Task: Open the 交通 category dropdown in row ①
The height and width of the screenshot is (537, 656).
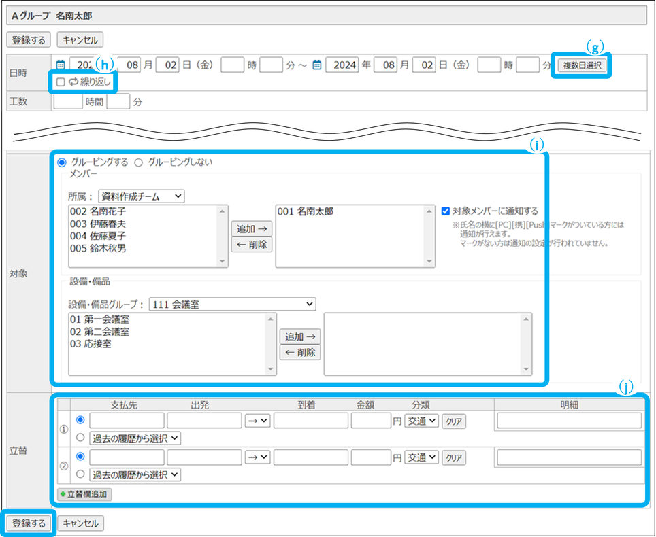Action: [422, 421]
